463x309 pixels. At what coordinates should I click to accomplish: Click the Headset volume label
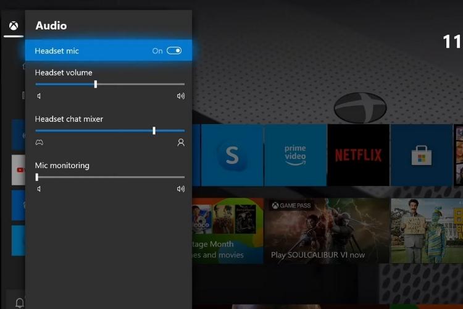tap(64, 73)
